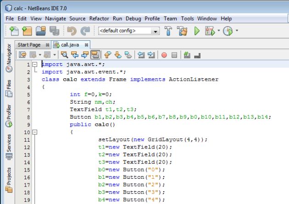Click the Shift Line Right icon
Viewport: 289px width, 204px height.
(x=151, y=55)
